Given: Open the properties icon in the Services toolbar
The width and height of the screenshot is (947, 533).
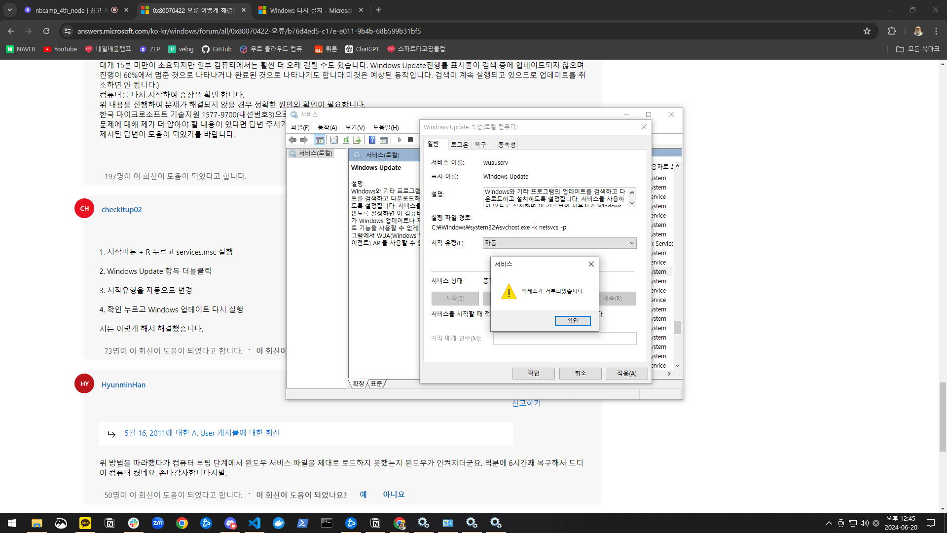Looking at the screenshot, I should click(334, 140).
